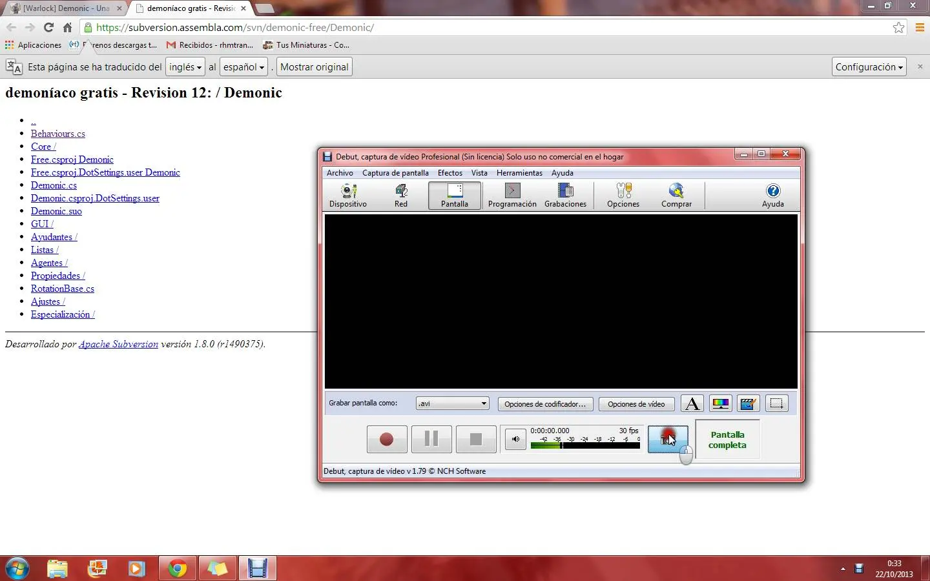Open the Captura de pantalla menu
Image resolution: width=930 pixels, height=581 pixels.
[395, 173]
